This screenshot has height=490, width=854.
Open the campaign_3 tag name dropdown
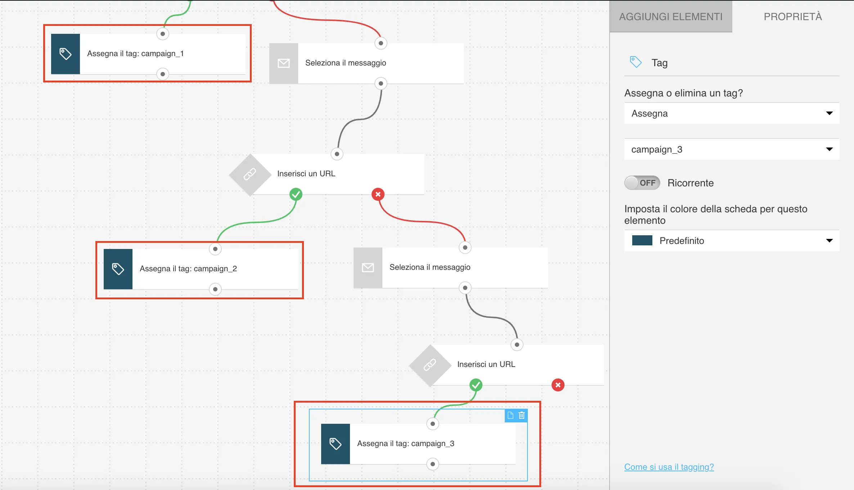point(732,149)
